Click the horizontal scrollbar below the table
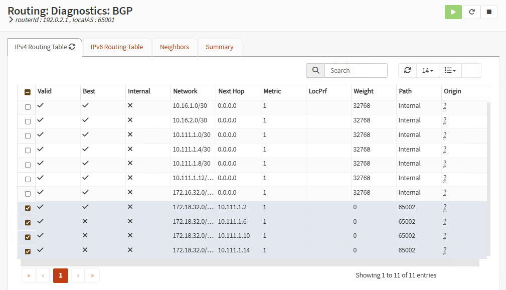The height and width of the screenshot is (290, 506). coord(250,262)
